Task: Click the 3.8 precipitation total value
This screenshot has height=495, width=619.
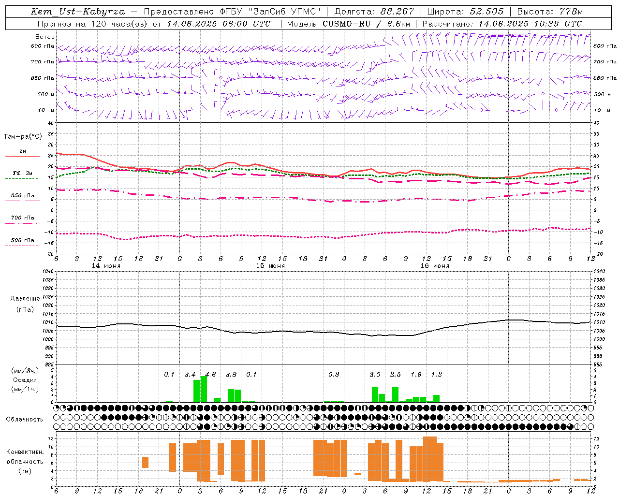Action: pos(231,374)
